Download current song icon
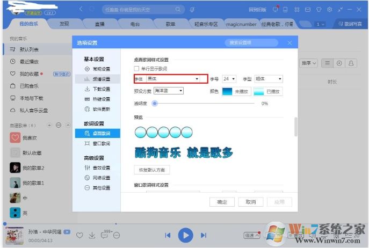369x248 pixels. 92,235
